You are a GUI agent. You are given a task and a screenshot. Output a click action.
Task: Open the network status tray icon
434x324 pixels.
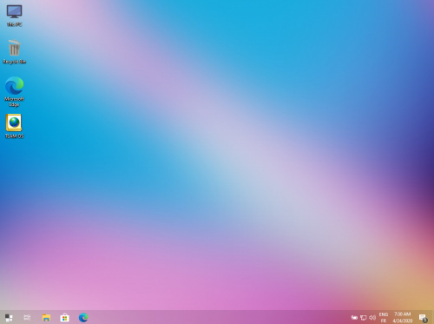[x=364, y=318]
